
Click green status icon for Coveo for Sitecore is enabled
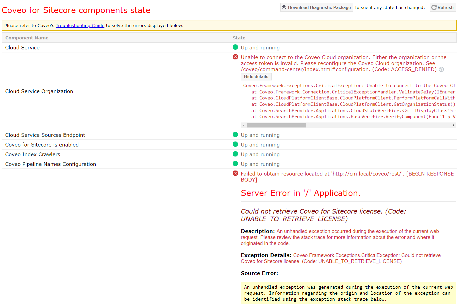[235, 144]
